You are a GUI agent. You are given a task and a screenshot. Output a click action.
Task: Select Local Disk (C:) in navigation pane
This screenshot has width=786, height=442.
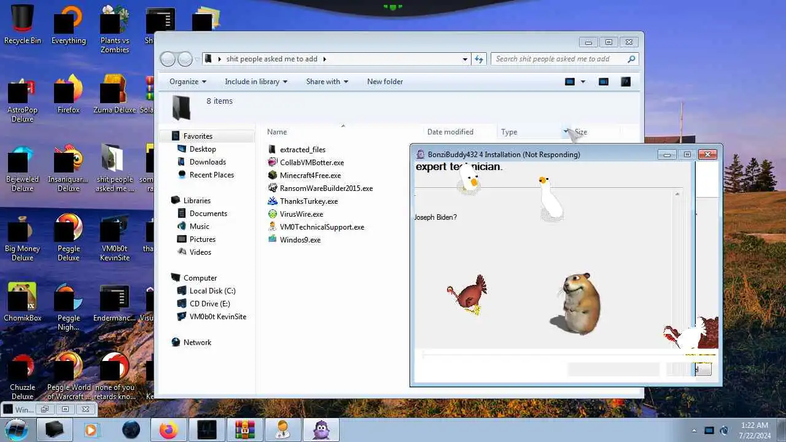point(212,291)
